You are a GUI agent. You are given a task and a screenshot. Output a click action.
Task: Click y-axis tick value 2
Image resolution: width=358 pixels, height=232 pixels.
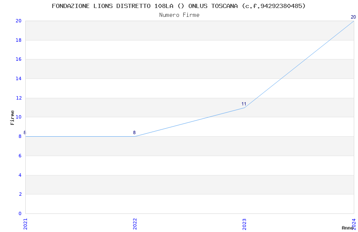(x=20, y=194)
